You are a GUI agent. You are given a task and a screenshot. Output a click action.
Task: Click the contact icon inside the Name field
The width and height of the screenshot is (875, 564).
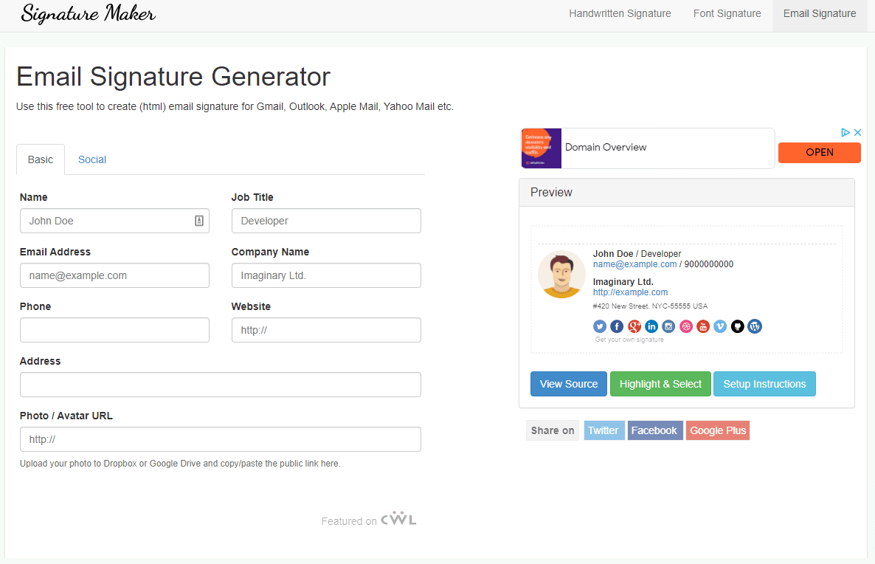(x=199, y=220)
